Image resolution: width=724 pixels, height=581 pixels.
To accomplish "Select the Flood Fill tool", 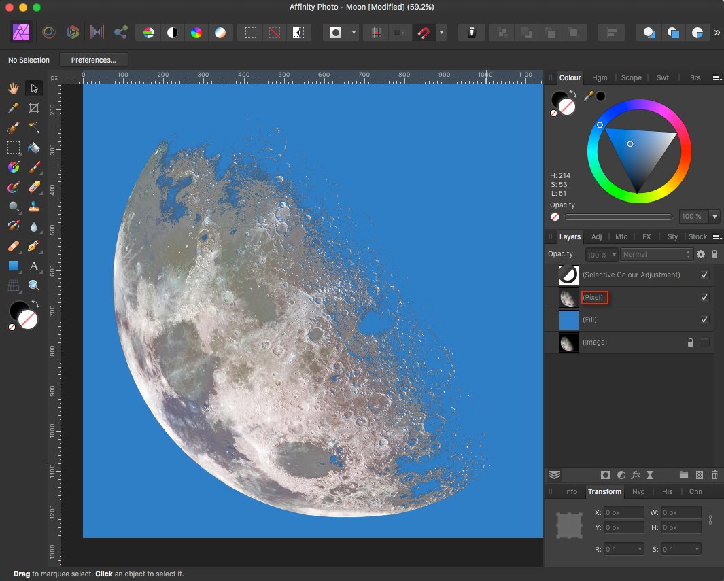I will [x=33, y=147].
